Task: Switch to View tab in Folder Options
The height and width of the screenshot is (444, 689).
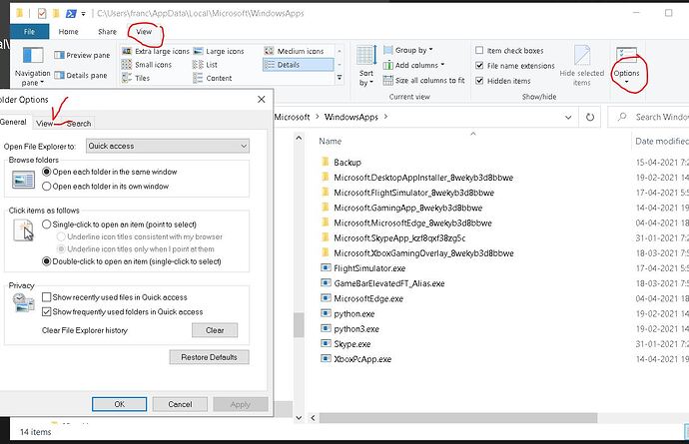Action: point(44,124)
